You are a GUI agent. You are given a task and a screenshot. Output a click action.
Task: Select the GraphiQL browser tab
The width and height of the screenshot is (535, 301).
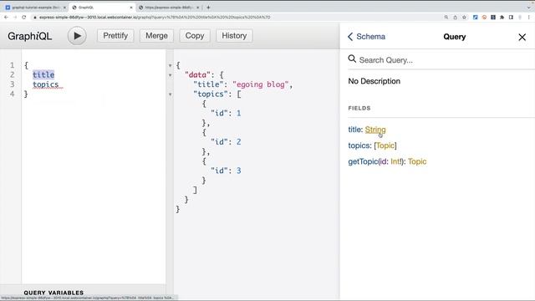point(101,8)
